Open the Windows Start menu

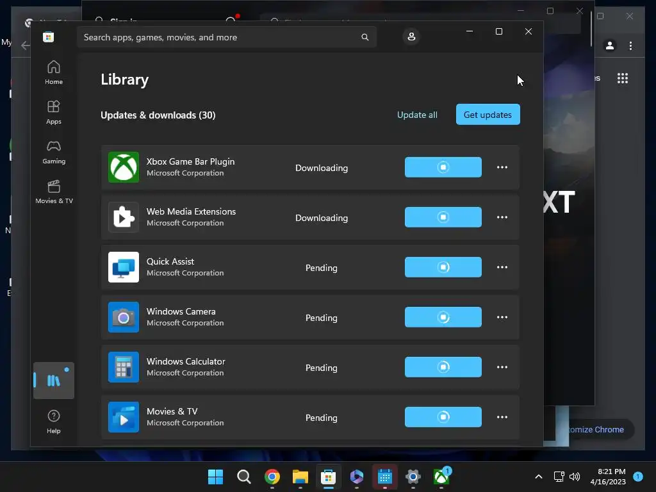click(x=215, y=477)
